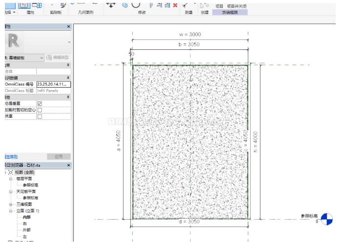Select the move arrows tool in the ribbon

pos(111,5)
